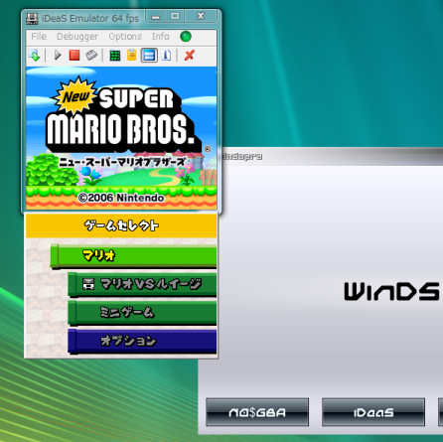443x442 pixels.
Task: Select the ミニゲーム mode bar
Action: [x=142, y=312]
